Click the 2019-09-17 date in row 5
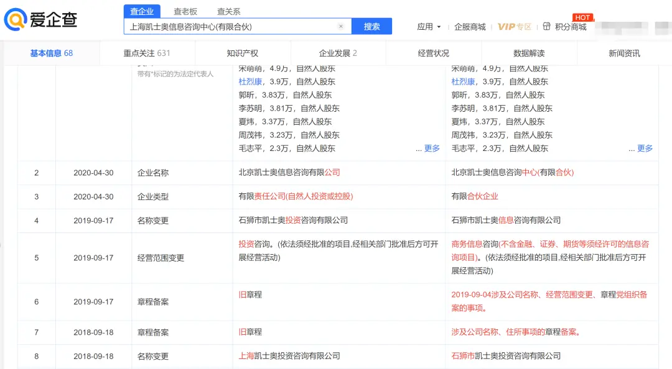Viewport: 672px width, 369px height. (93, 258)
